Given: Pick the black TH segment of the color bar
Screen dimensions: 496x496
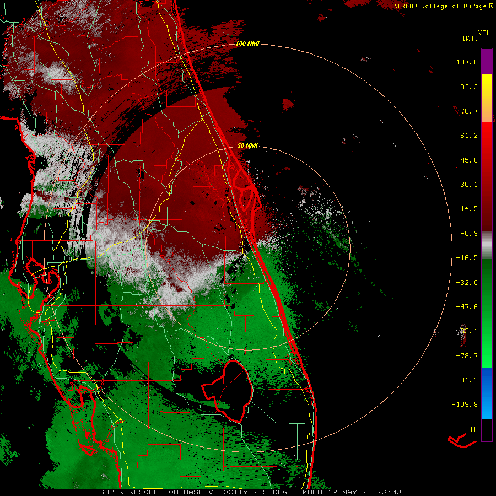Looking at the screenshot, I should (x=487, y=429).
